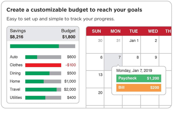Select the SUN column header
Viewport: 173px width, 116px height.
click(x=96, y=31)
